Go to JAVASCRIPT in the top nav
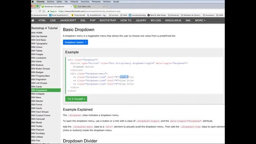This screenshot has width=256, height=144. (x=68, y=20)
